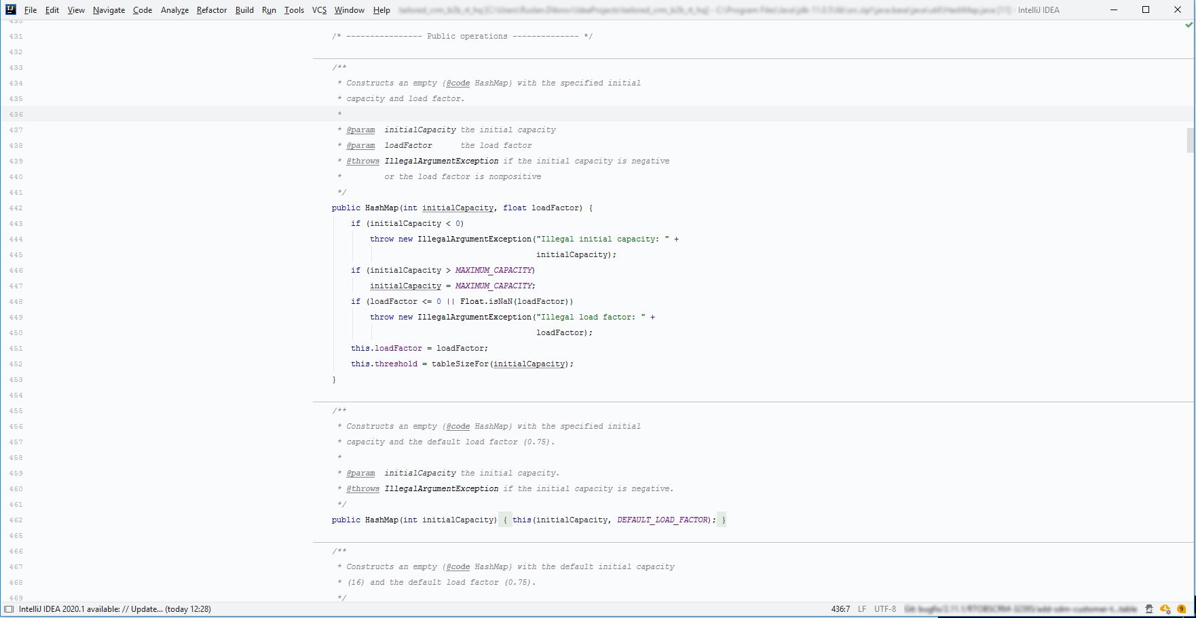Toggle tool window buttons icon in status bar
The image size is (1196, 618).
point(9,609)
